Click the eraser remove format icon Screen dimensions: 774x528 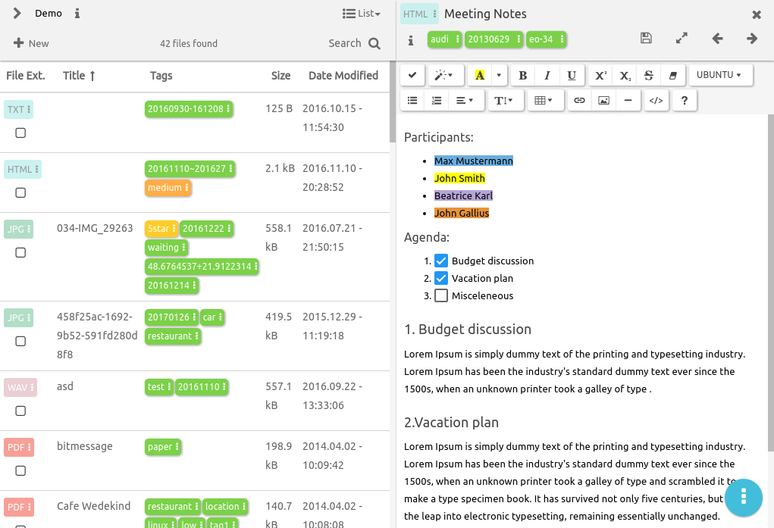(x=672, y=75)
